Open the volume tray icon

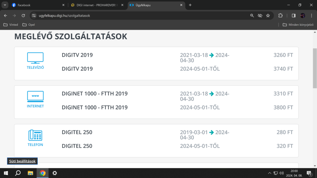[281, 173]
